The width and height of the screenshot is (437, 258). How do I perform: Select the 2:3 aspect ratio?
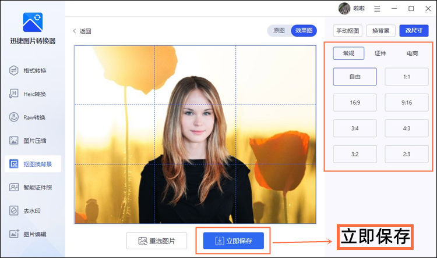(407, 154)
